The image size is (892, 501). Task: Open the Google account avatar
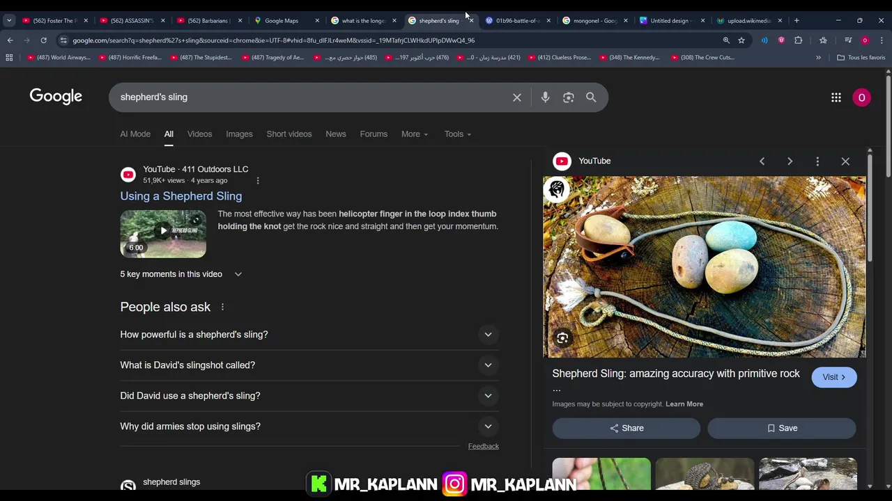pos(861,97)
